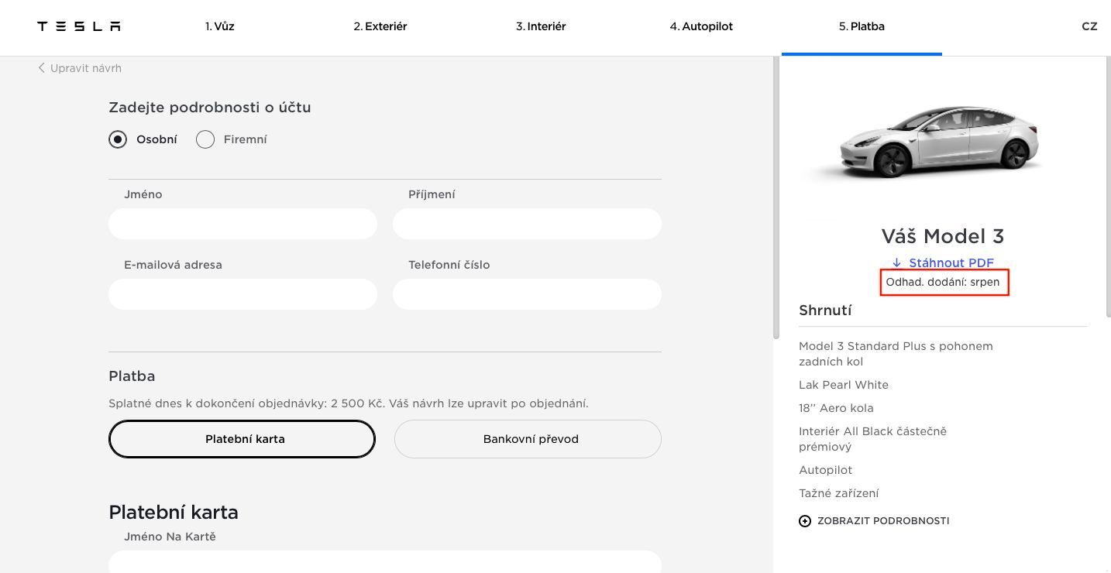
Task: Choose Platební karta payment method
Action: (242, 439)
